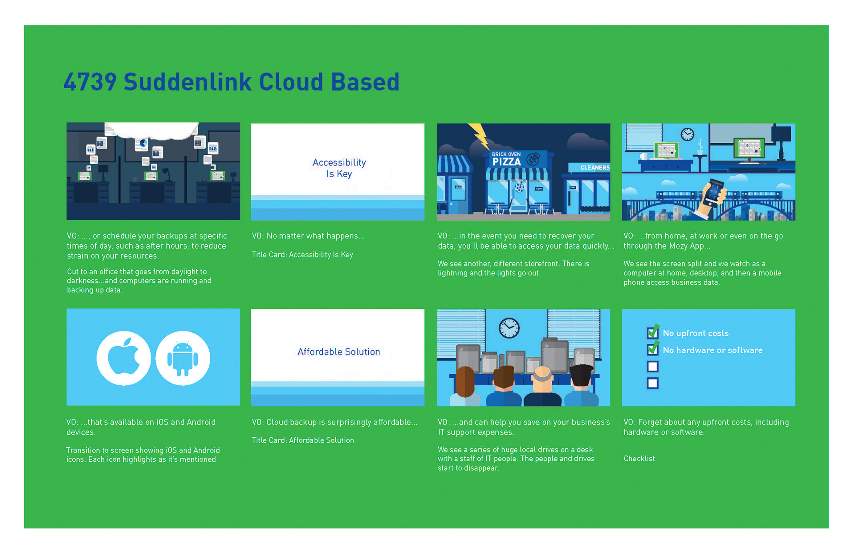Click the wall clock in the home scene

point(687,134)
